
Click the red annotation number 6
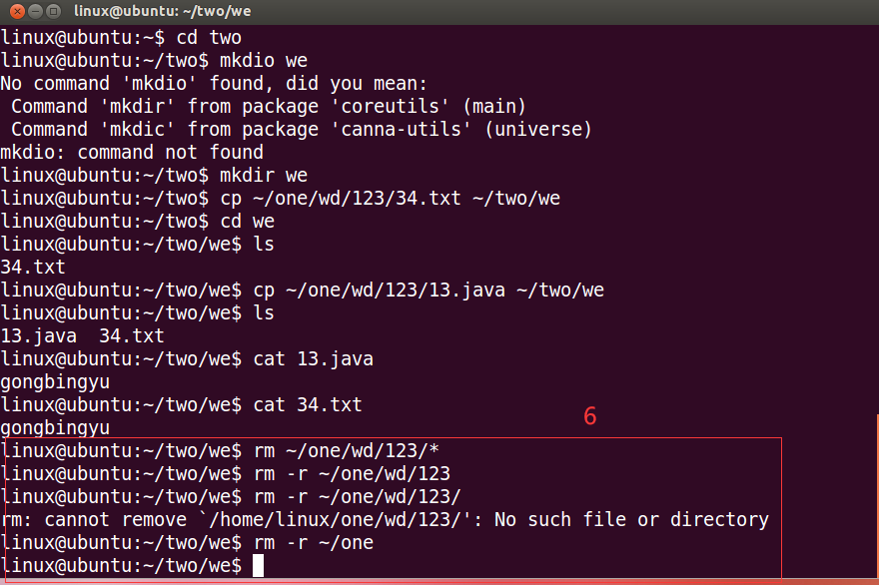[x=589, y=416]
